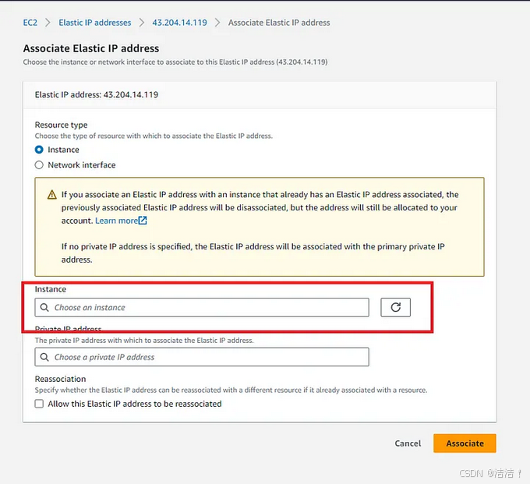530x484 pixels.
Task: Click the refresh instances icon button
Action: (395, 307)
